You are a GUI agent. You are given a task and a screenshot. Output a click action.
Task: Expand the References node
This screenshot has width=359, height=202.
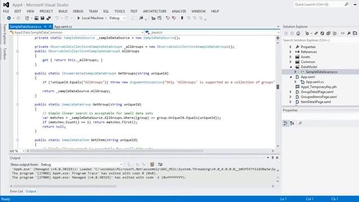(291, 52)
